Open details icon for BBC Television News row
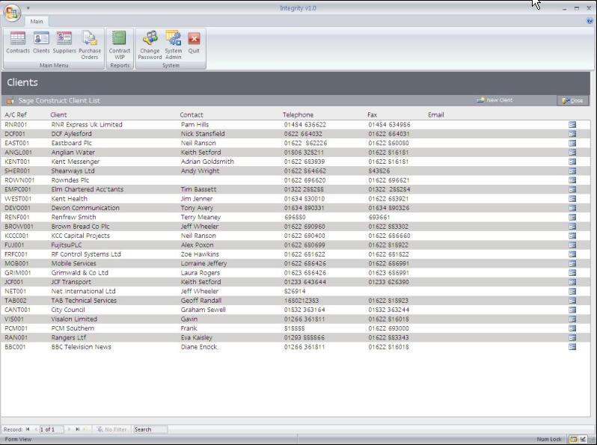The image size is (597, 445). pyautogui.click(x=572, y=347)
